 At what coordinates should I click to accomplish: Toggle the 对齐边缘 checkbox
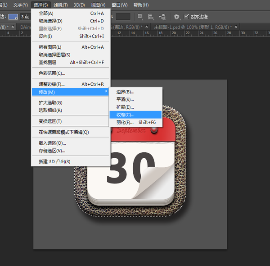(x=186, y=17)
